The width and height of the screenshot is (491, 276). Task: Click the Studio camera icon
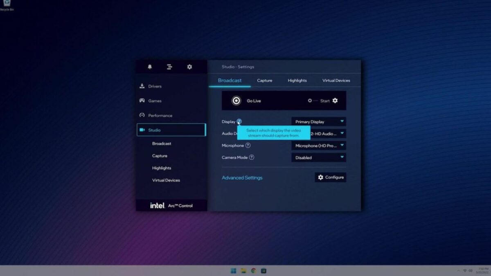pos(143,130)
